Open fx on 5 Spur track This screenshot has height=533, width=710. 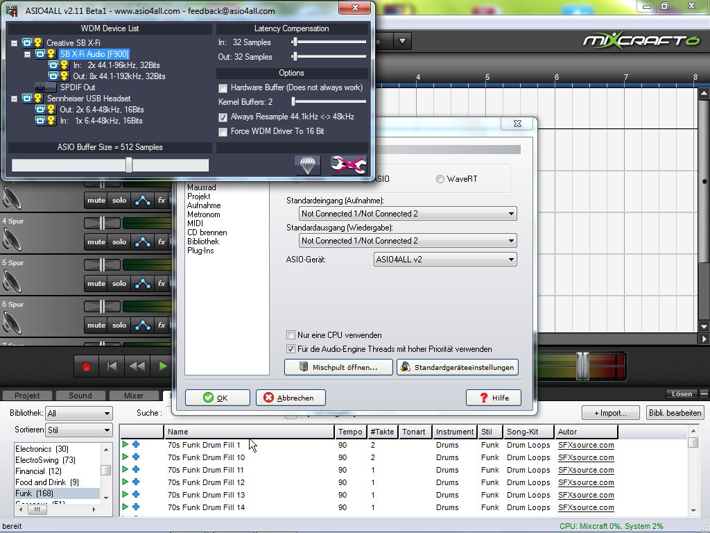(x=161, y=284)
